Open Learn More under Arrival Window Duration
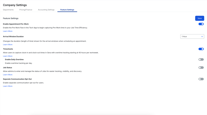This screenshot has height=115, width=207. [x=8, y=45]
